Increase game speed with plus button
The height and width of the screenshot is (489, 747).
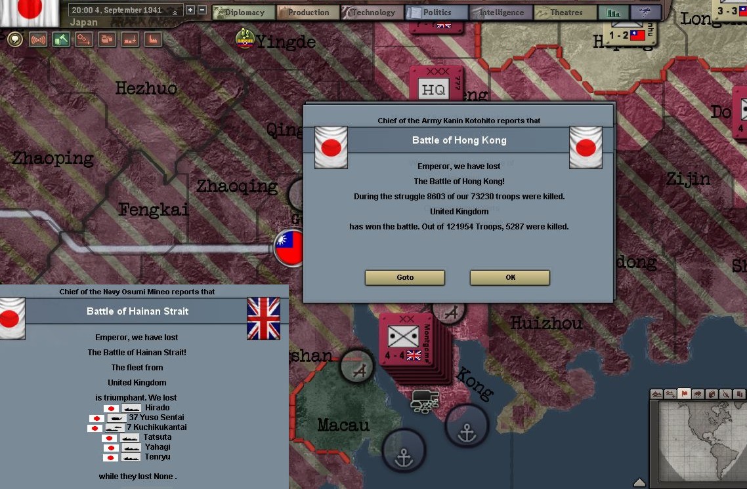coord(190,10)
